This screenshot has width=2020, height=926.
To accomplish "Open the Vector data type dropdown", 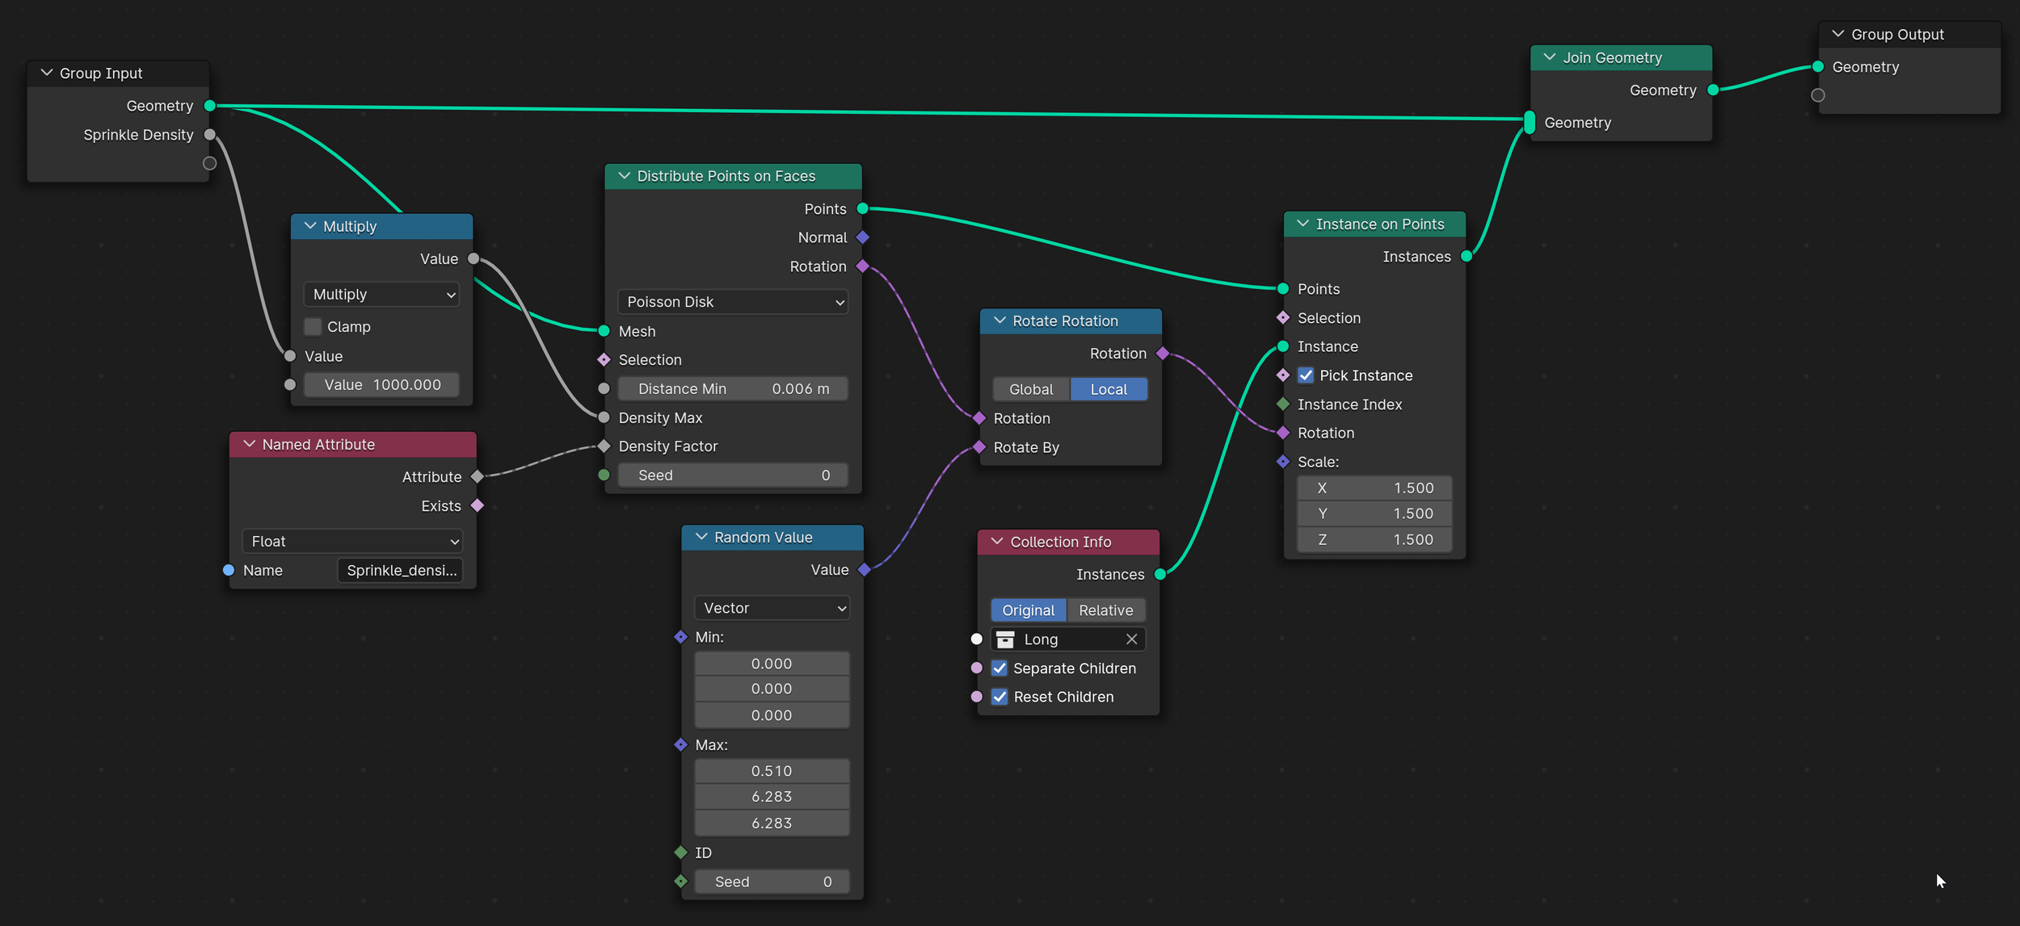I will pyautogui.click(x=772, y=608).
